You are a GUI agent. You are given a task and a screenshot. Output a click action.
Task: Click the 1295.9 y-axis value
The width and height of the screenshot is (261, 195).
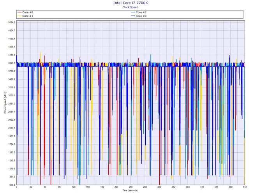pyautogui.click(x=12, y=161)
